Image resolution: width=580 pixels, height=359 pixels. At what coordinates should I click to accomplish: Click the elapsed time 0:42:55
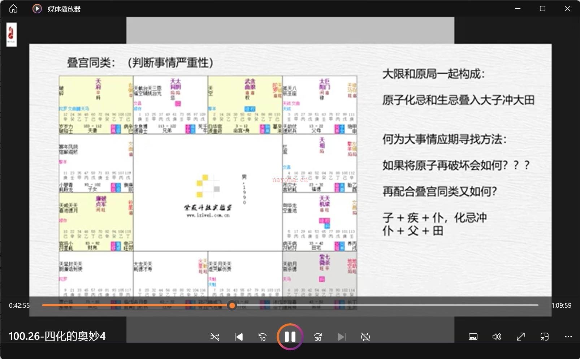tap(19, 306)
